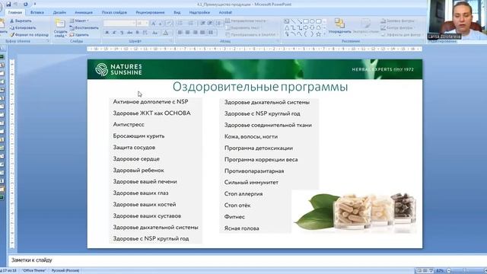
Task: Switch to Дизайн ribbon tab
Action: [59, 12]
